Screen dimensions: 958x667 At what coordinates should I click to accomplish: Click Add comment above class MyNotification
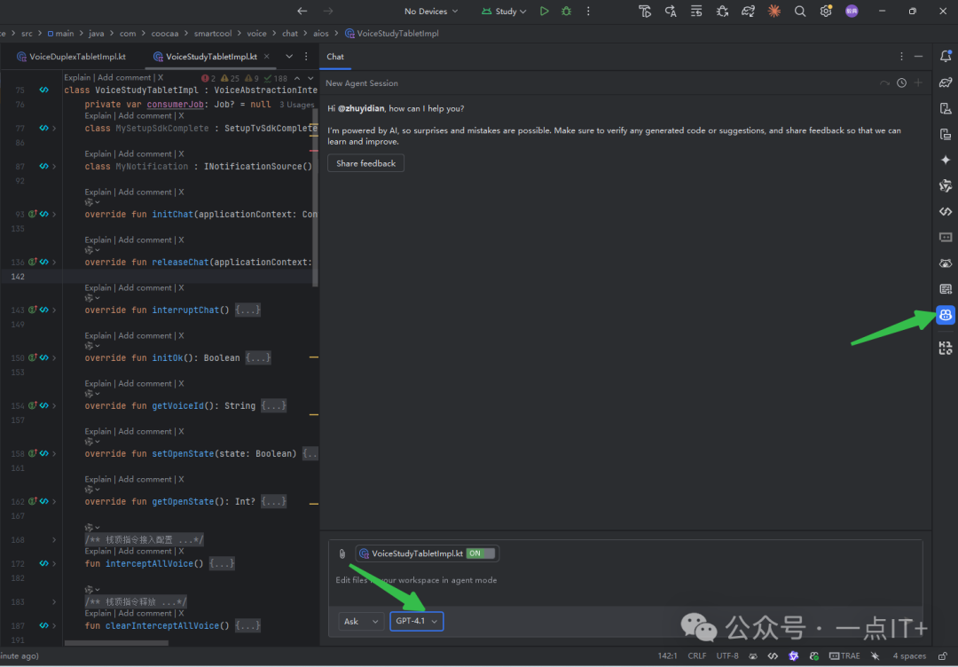pyautogui.click(x=145, y=154)
